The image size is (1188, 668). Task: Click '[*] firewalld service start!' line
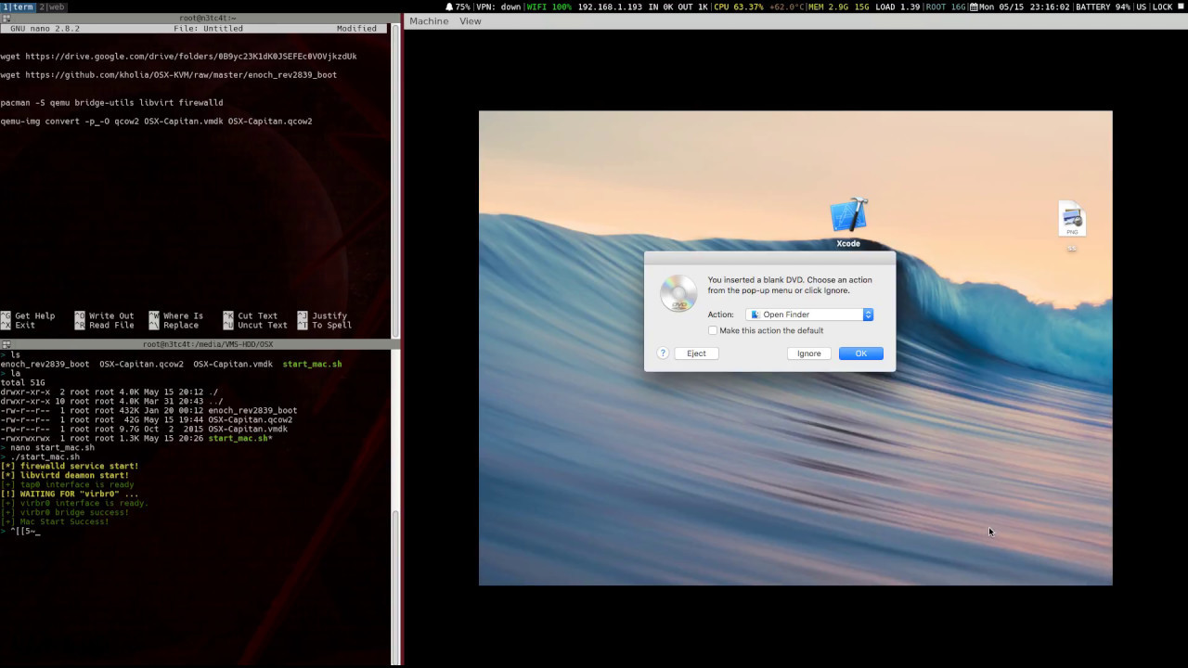coord(70,466)
